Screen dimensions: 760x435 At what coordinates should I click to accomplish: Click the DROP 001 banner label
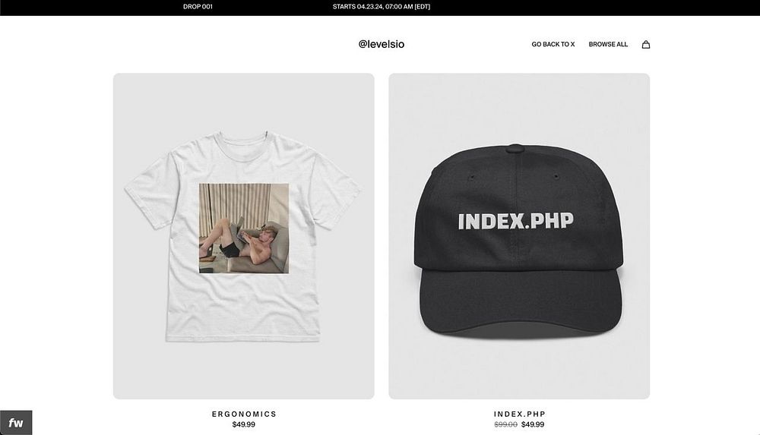coord(198,7)
